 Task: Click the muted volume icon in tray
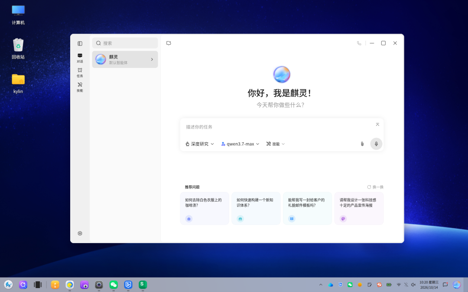413,285
